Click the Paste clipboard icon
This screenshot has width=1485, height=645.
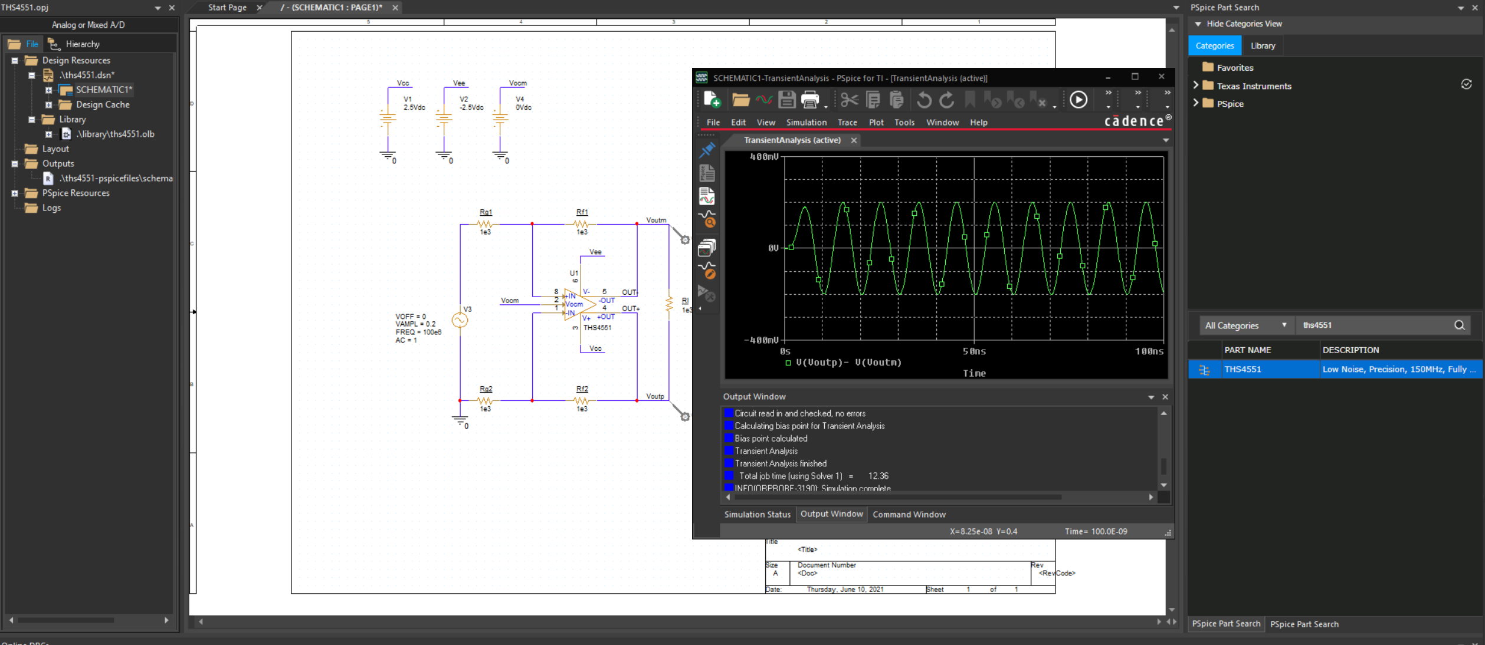(x=897, y=100)
